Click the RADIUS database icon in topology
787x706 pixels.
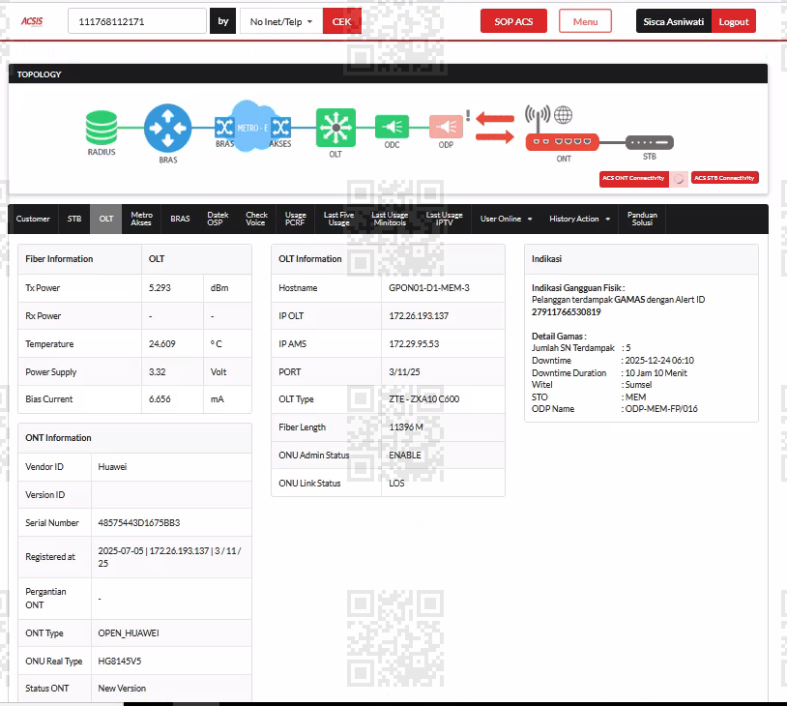pos(102,128)
